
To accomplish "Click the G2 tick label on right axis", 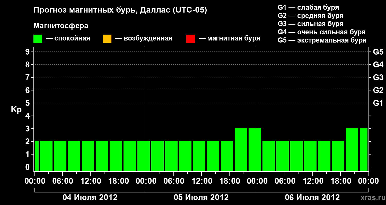I will [x=378, y=90].
